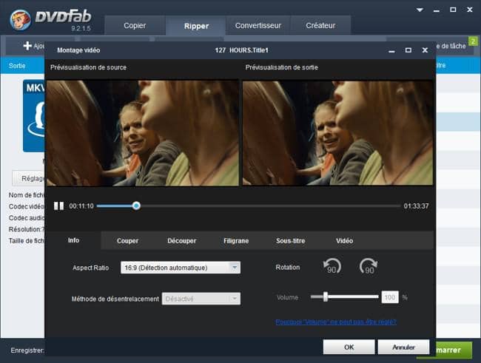
Task: Click the green task queue count badge
Action: [x=473, y=41]
